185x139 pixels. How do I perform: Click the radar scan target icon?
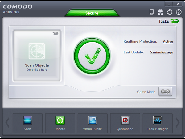point(37,51)
